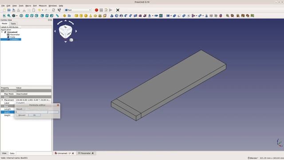284x160 pixels.
Task: Click the Stop macro recording square
Action: tap(101, 10)
